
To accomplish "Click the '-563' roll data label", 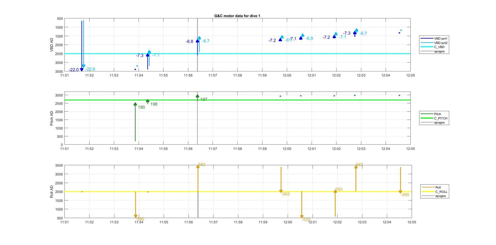I will pyautogui.click(x=285, y=194).
